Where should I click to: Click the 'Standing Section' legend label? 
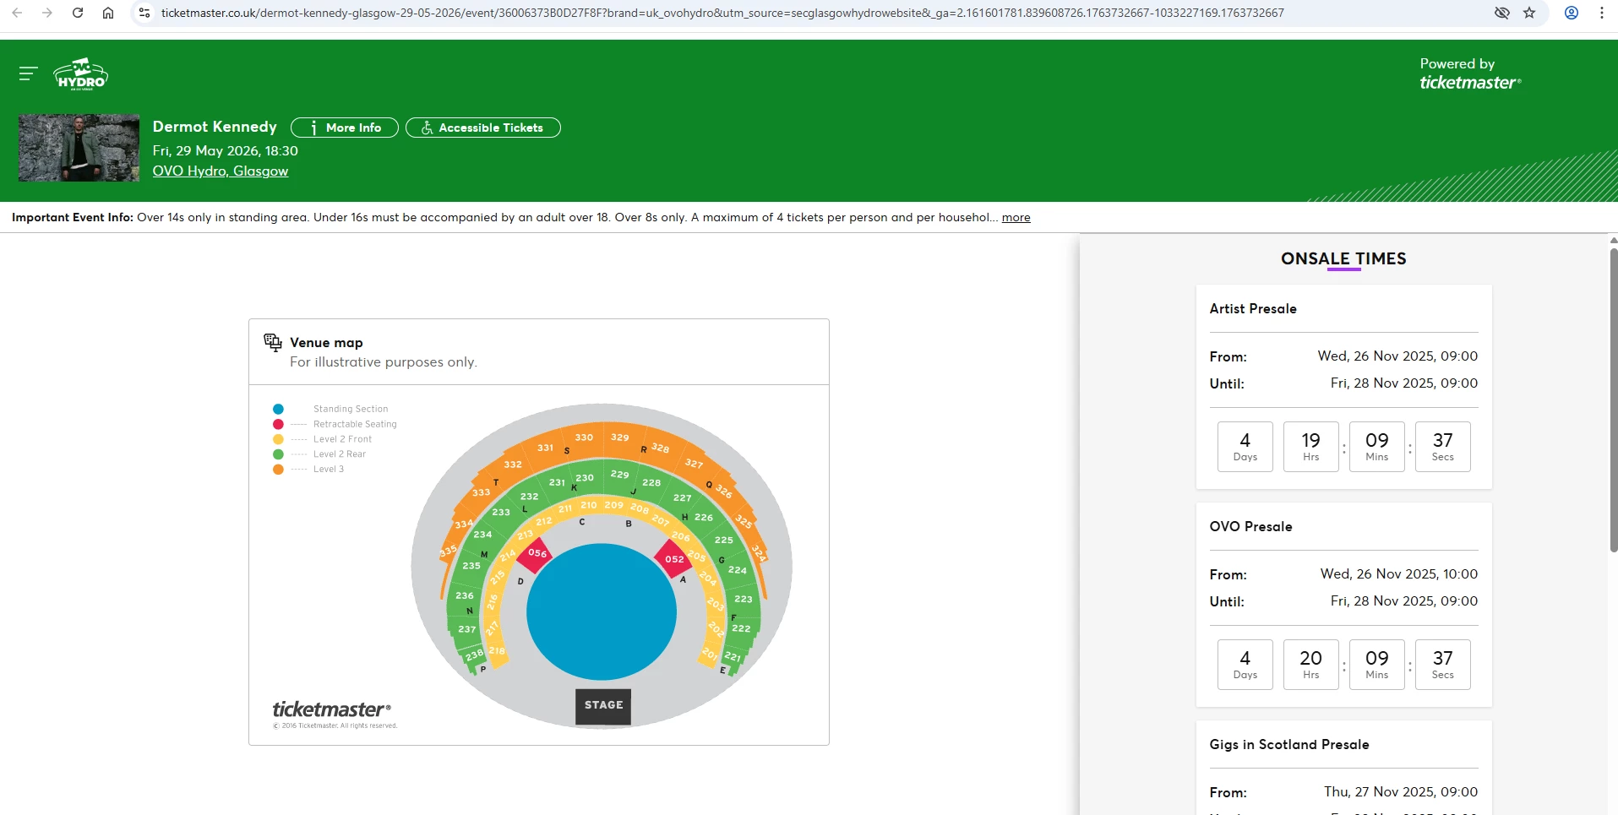pyautogui.click(x=351, y=409)
